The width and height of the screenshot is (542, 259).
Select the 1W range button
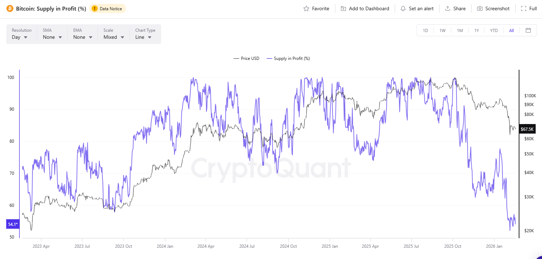tap(442, 30)
